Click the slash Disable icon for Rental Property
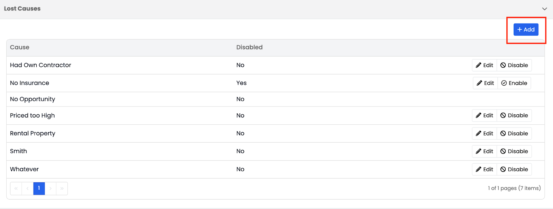This screenshot has height=209, width=553. point(503,133)
